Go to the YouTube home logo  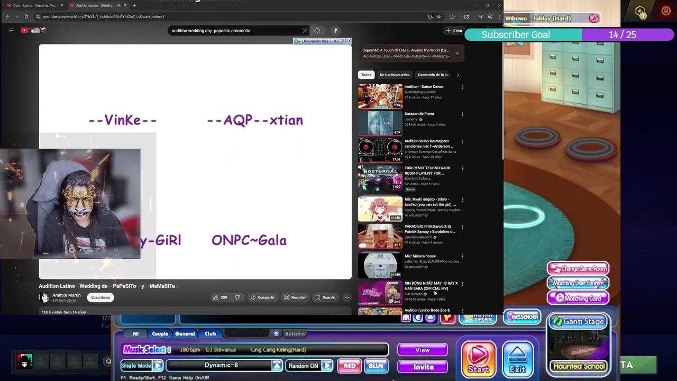[33, 30]
